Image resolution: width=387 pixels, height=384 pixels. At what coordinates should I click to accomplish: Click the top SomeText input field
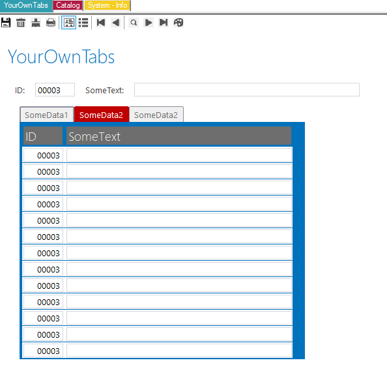click(x=247, y=89)
